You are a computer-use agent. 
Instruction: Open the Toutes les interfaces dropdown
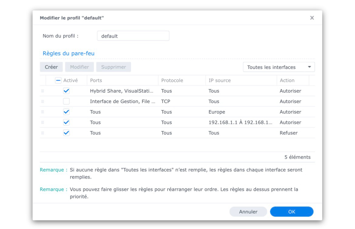(279, 67)
